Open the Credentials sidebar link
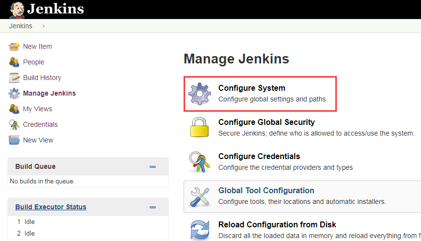Viewport: 421px width, 241px height. [x=40, y=124]
